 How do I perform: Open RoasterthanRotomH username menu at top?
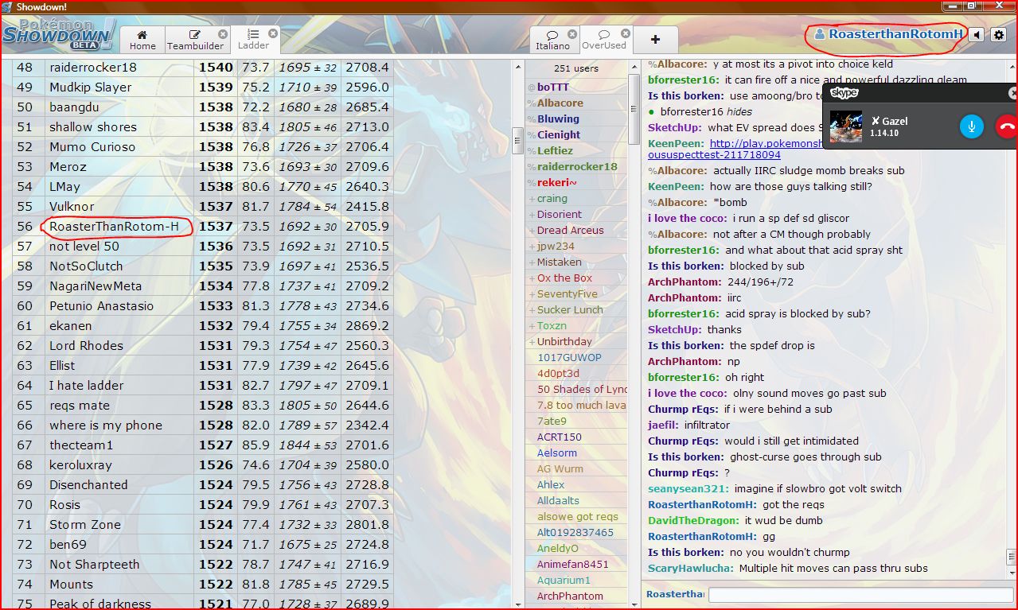pyautogui.click(x=888, y=34)
